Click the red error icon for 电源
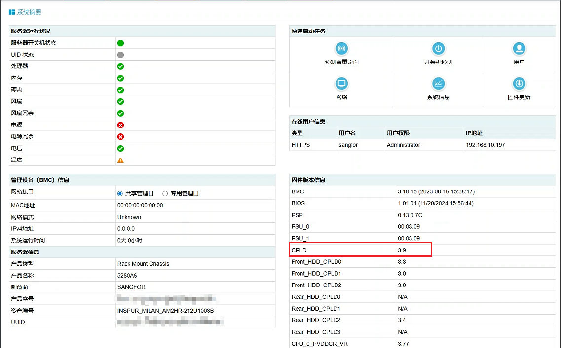Image resolution: width=561 pixels, height=348 pixels. click(120, 125)
